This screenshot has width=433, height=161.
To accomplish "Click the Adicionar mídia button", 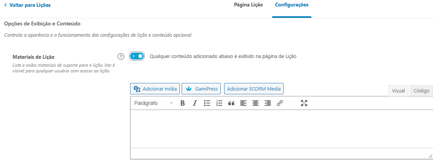I will [155, 89].
